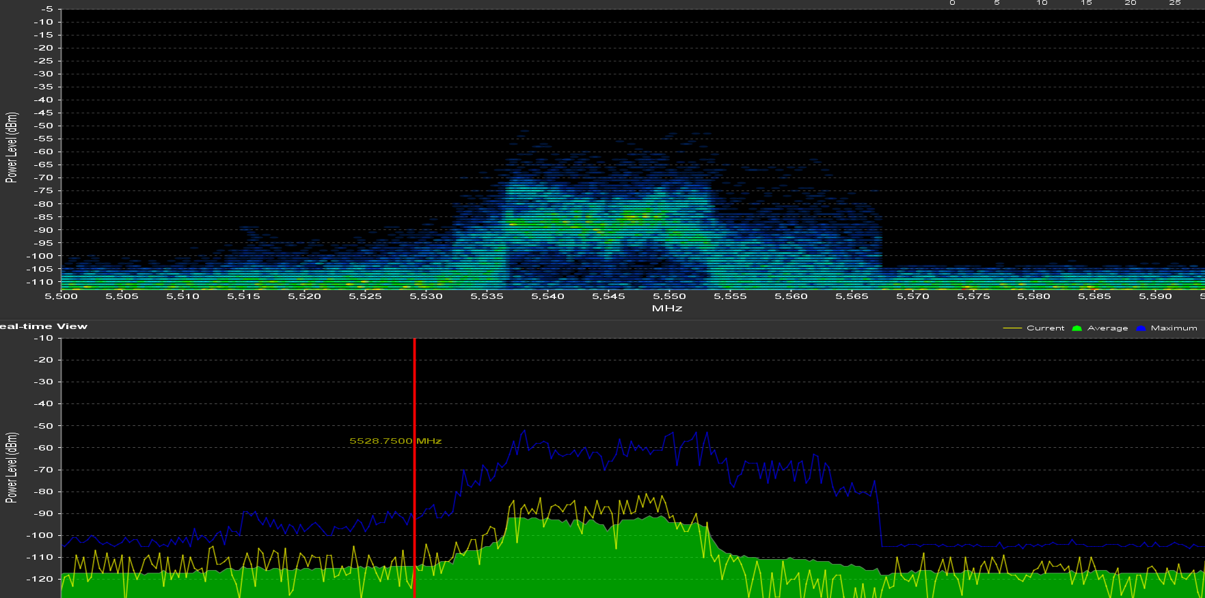Screen dimensions: 1205x598
Task: Click the waterfall Power Level (dBm) axis title
Action: click(12, 147)
